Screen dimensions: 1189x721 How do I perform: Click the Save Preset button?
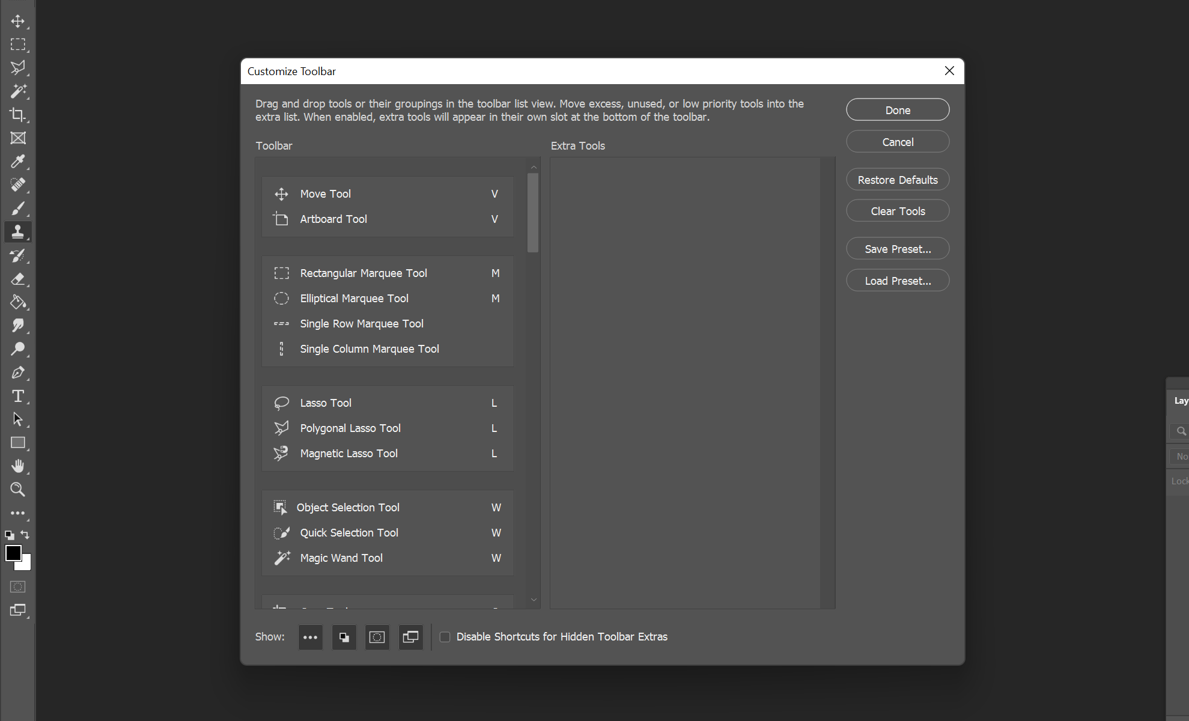[897, 249]
